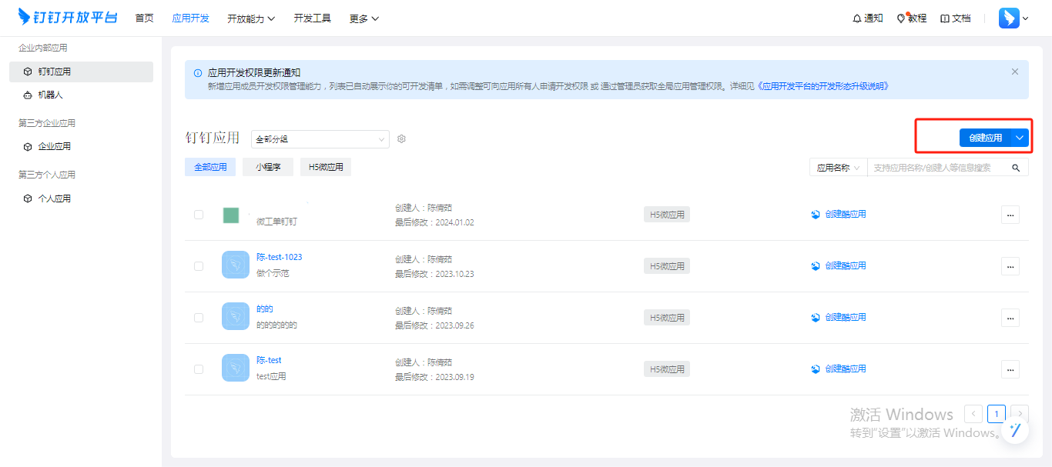Select checkbox for 陈-test row

[x=199, y=369]
